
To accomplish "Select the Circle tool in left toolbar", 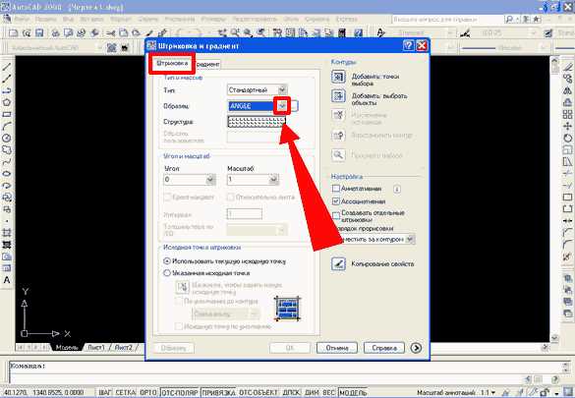I will [x=7, y=139].
